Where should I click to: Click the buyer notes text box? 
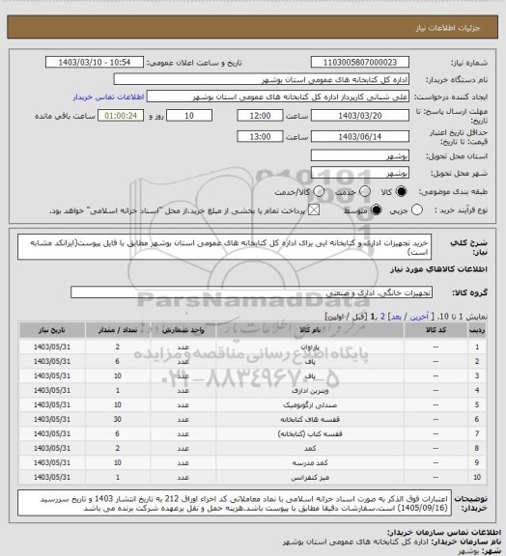(x=235, y=503)
